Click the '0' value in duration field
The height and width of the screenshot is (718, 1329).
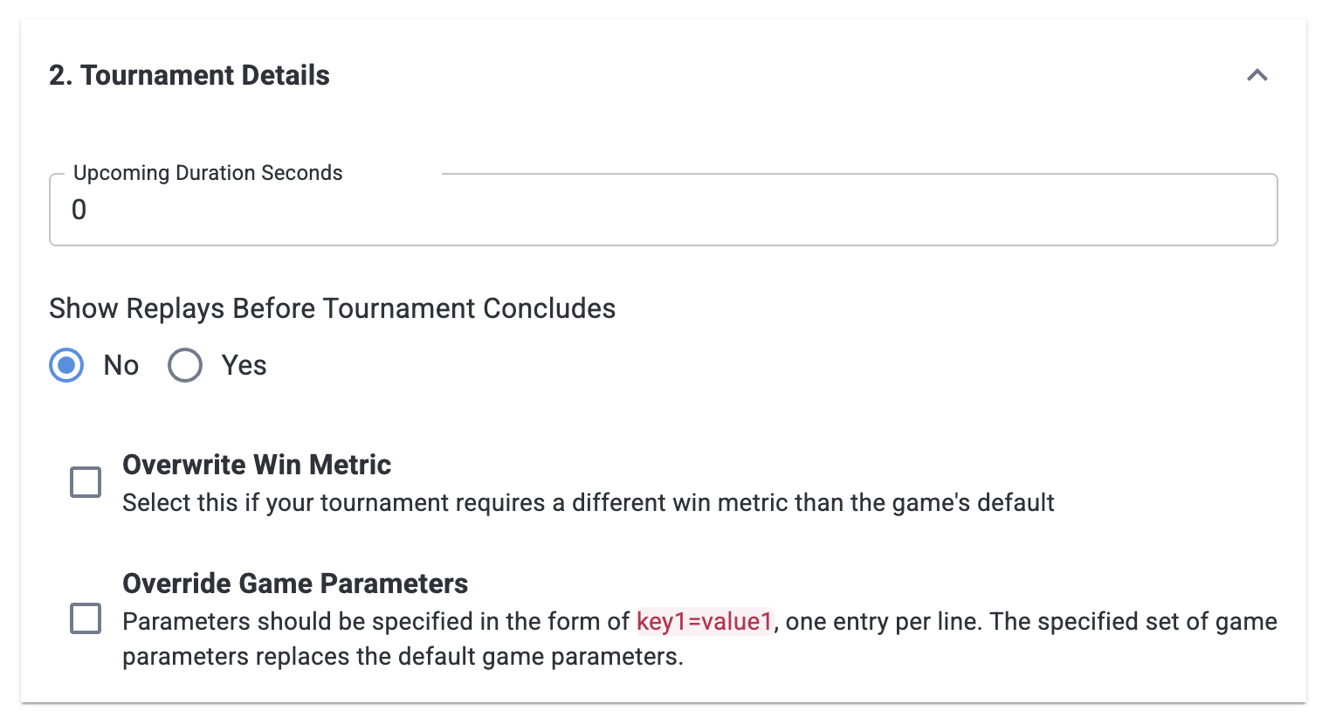coord(79,211)
